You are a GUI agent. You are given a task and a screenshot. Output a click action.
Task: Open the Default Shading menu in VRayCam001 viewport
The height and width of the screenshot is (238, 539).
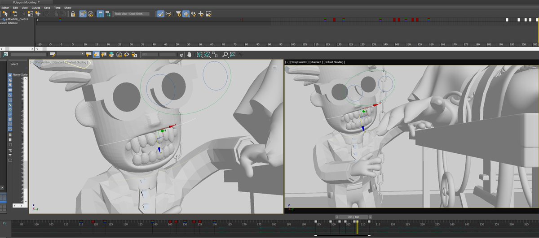point(335,62)
